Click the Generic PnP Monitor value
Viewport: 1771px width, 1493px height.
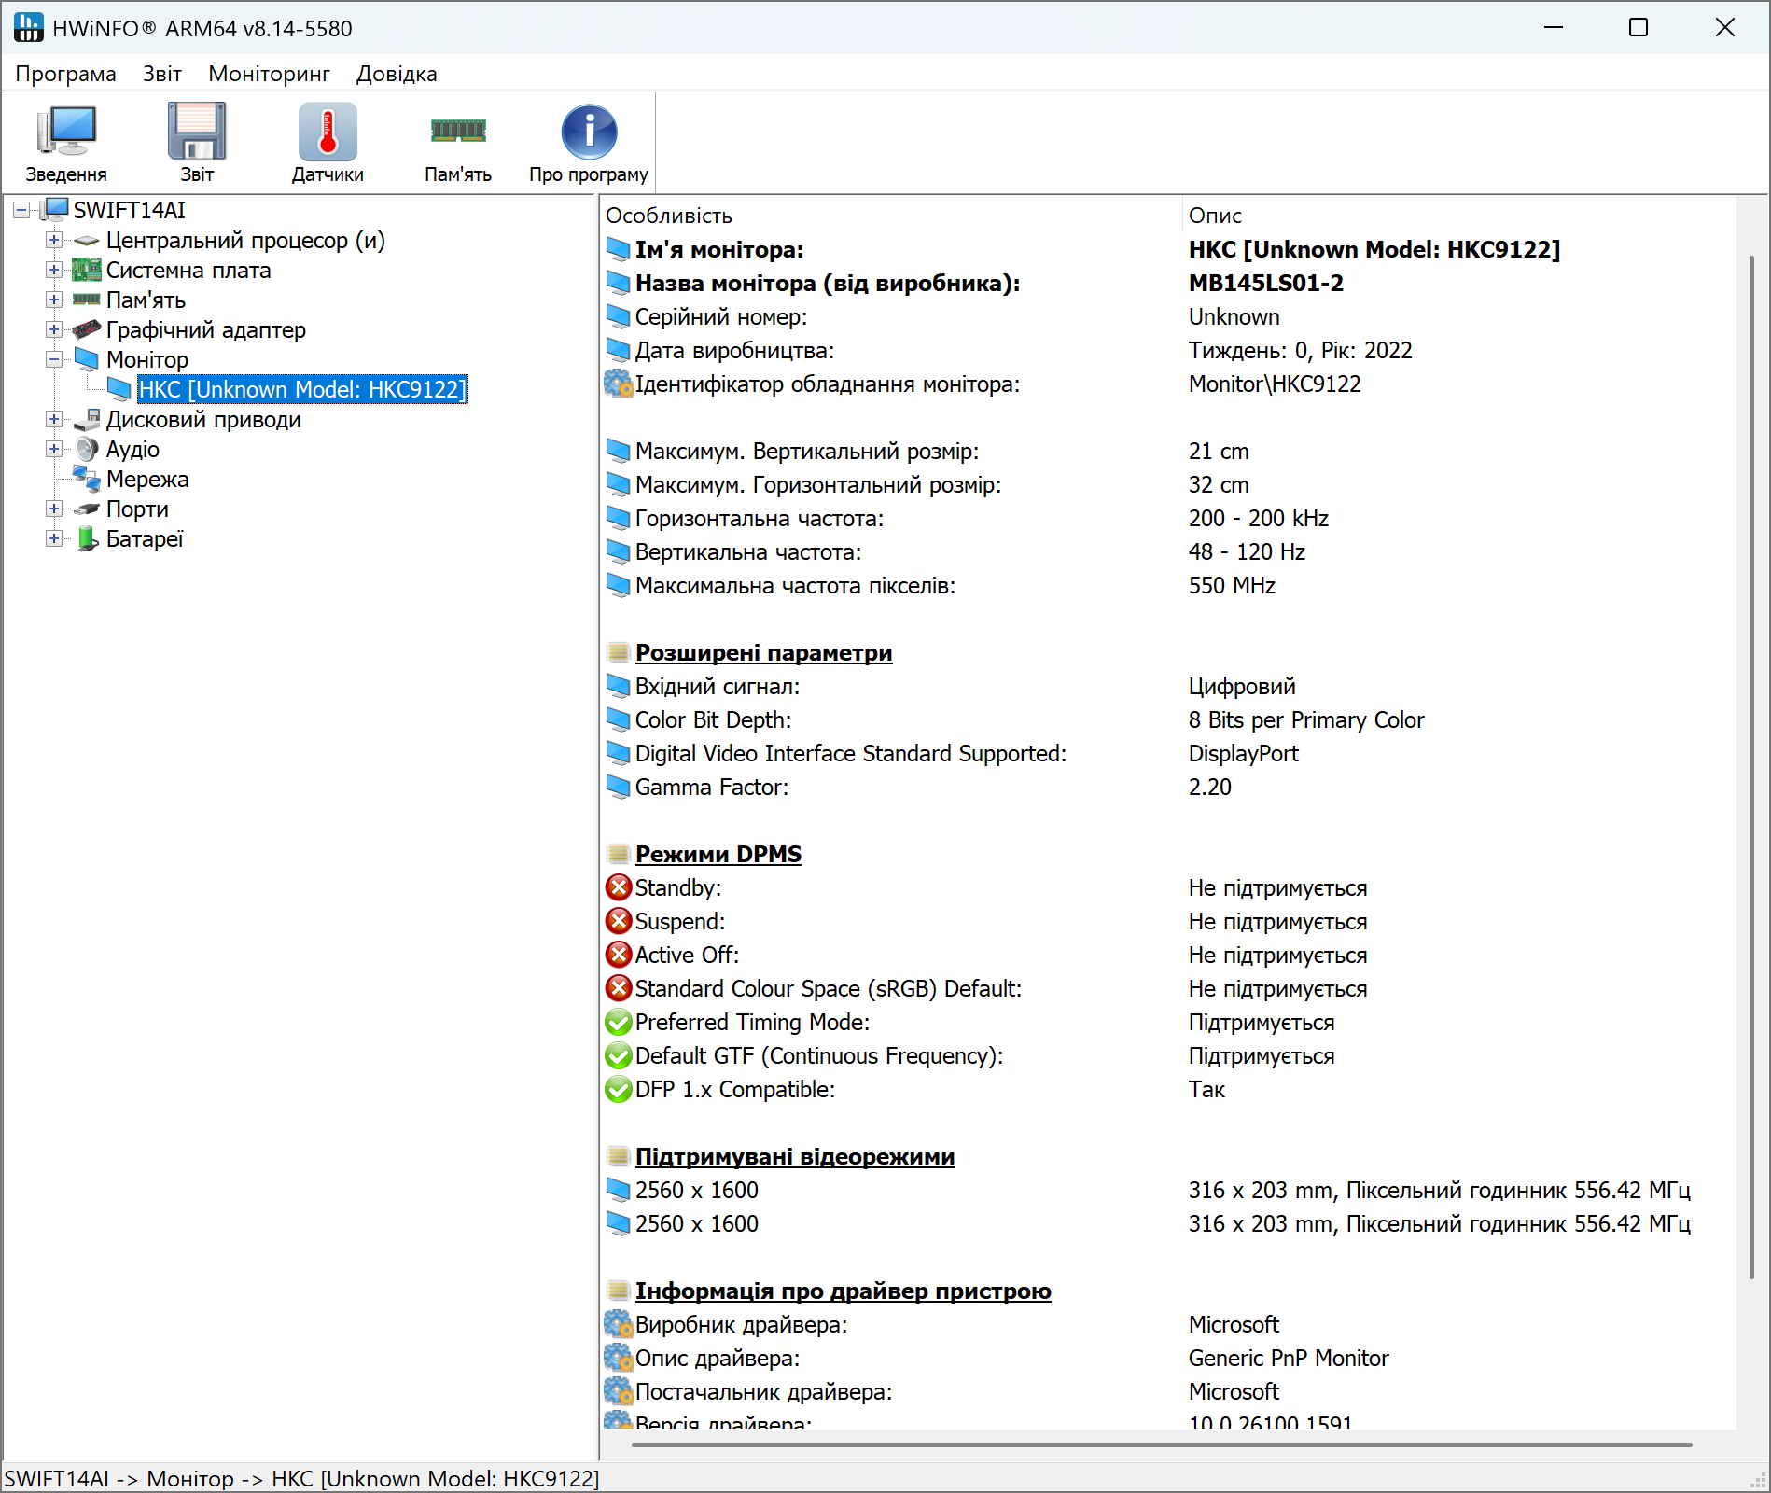pyautogui.click(x=1288, y=1359)
